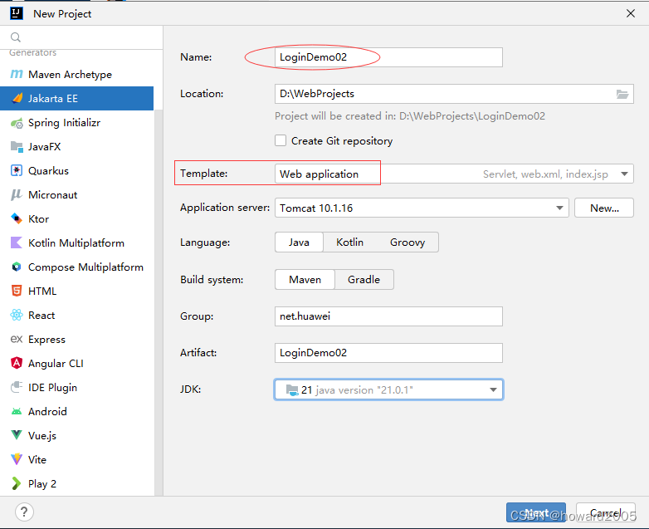The image size is (649, 529).
Task: Select Kotlin Multiplatform generator entry
Action: 76,242
